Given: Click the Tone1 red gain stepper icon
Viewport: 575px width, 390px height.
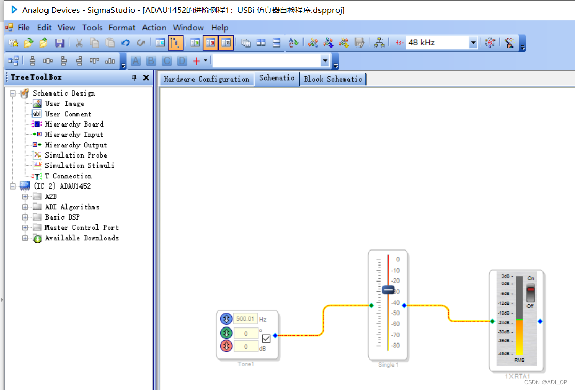Looking at the screenshot, I should (226, 346).
